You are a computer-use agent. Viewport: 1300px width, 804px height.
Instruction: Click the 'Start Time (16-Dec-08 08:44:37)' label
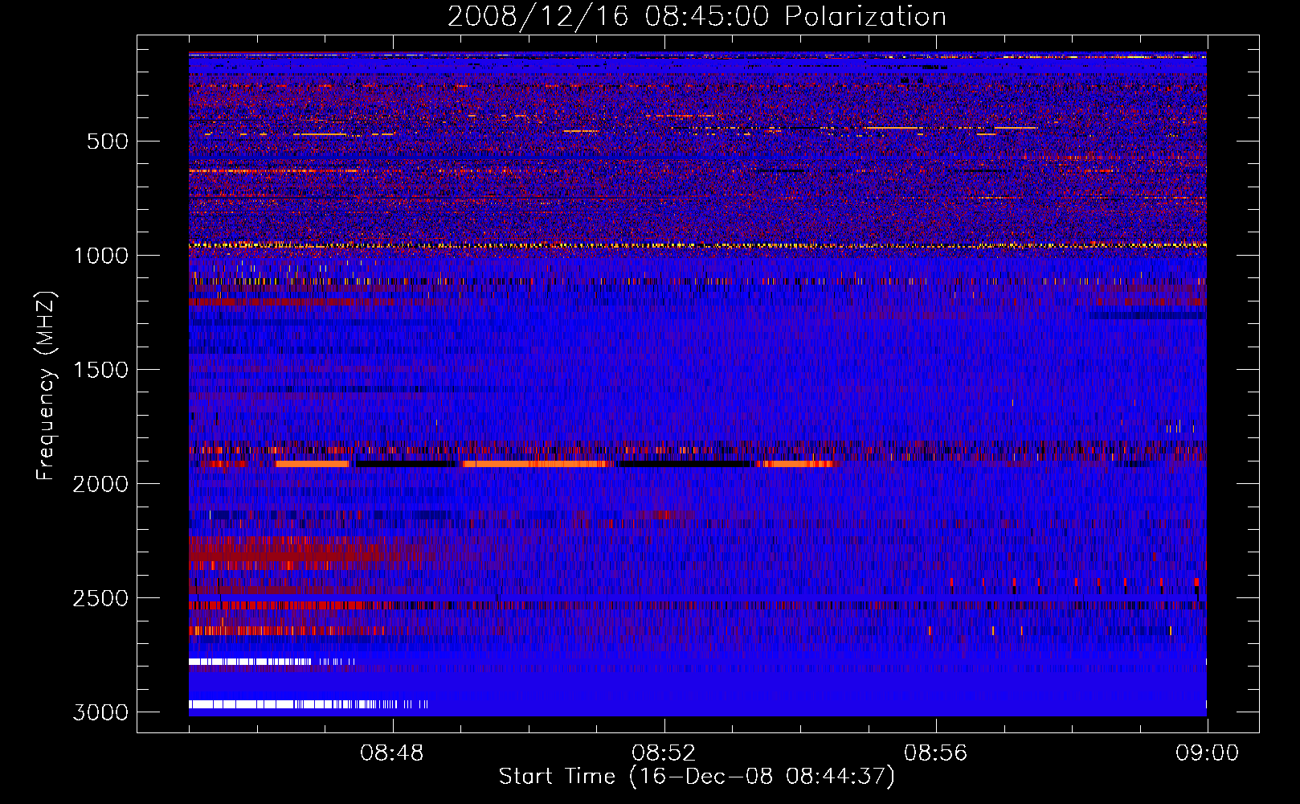pos(697,777)
